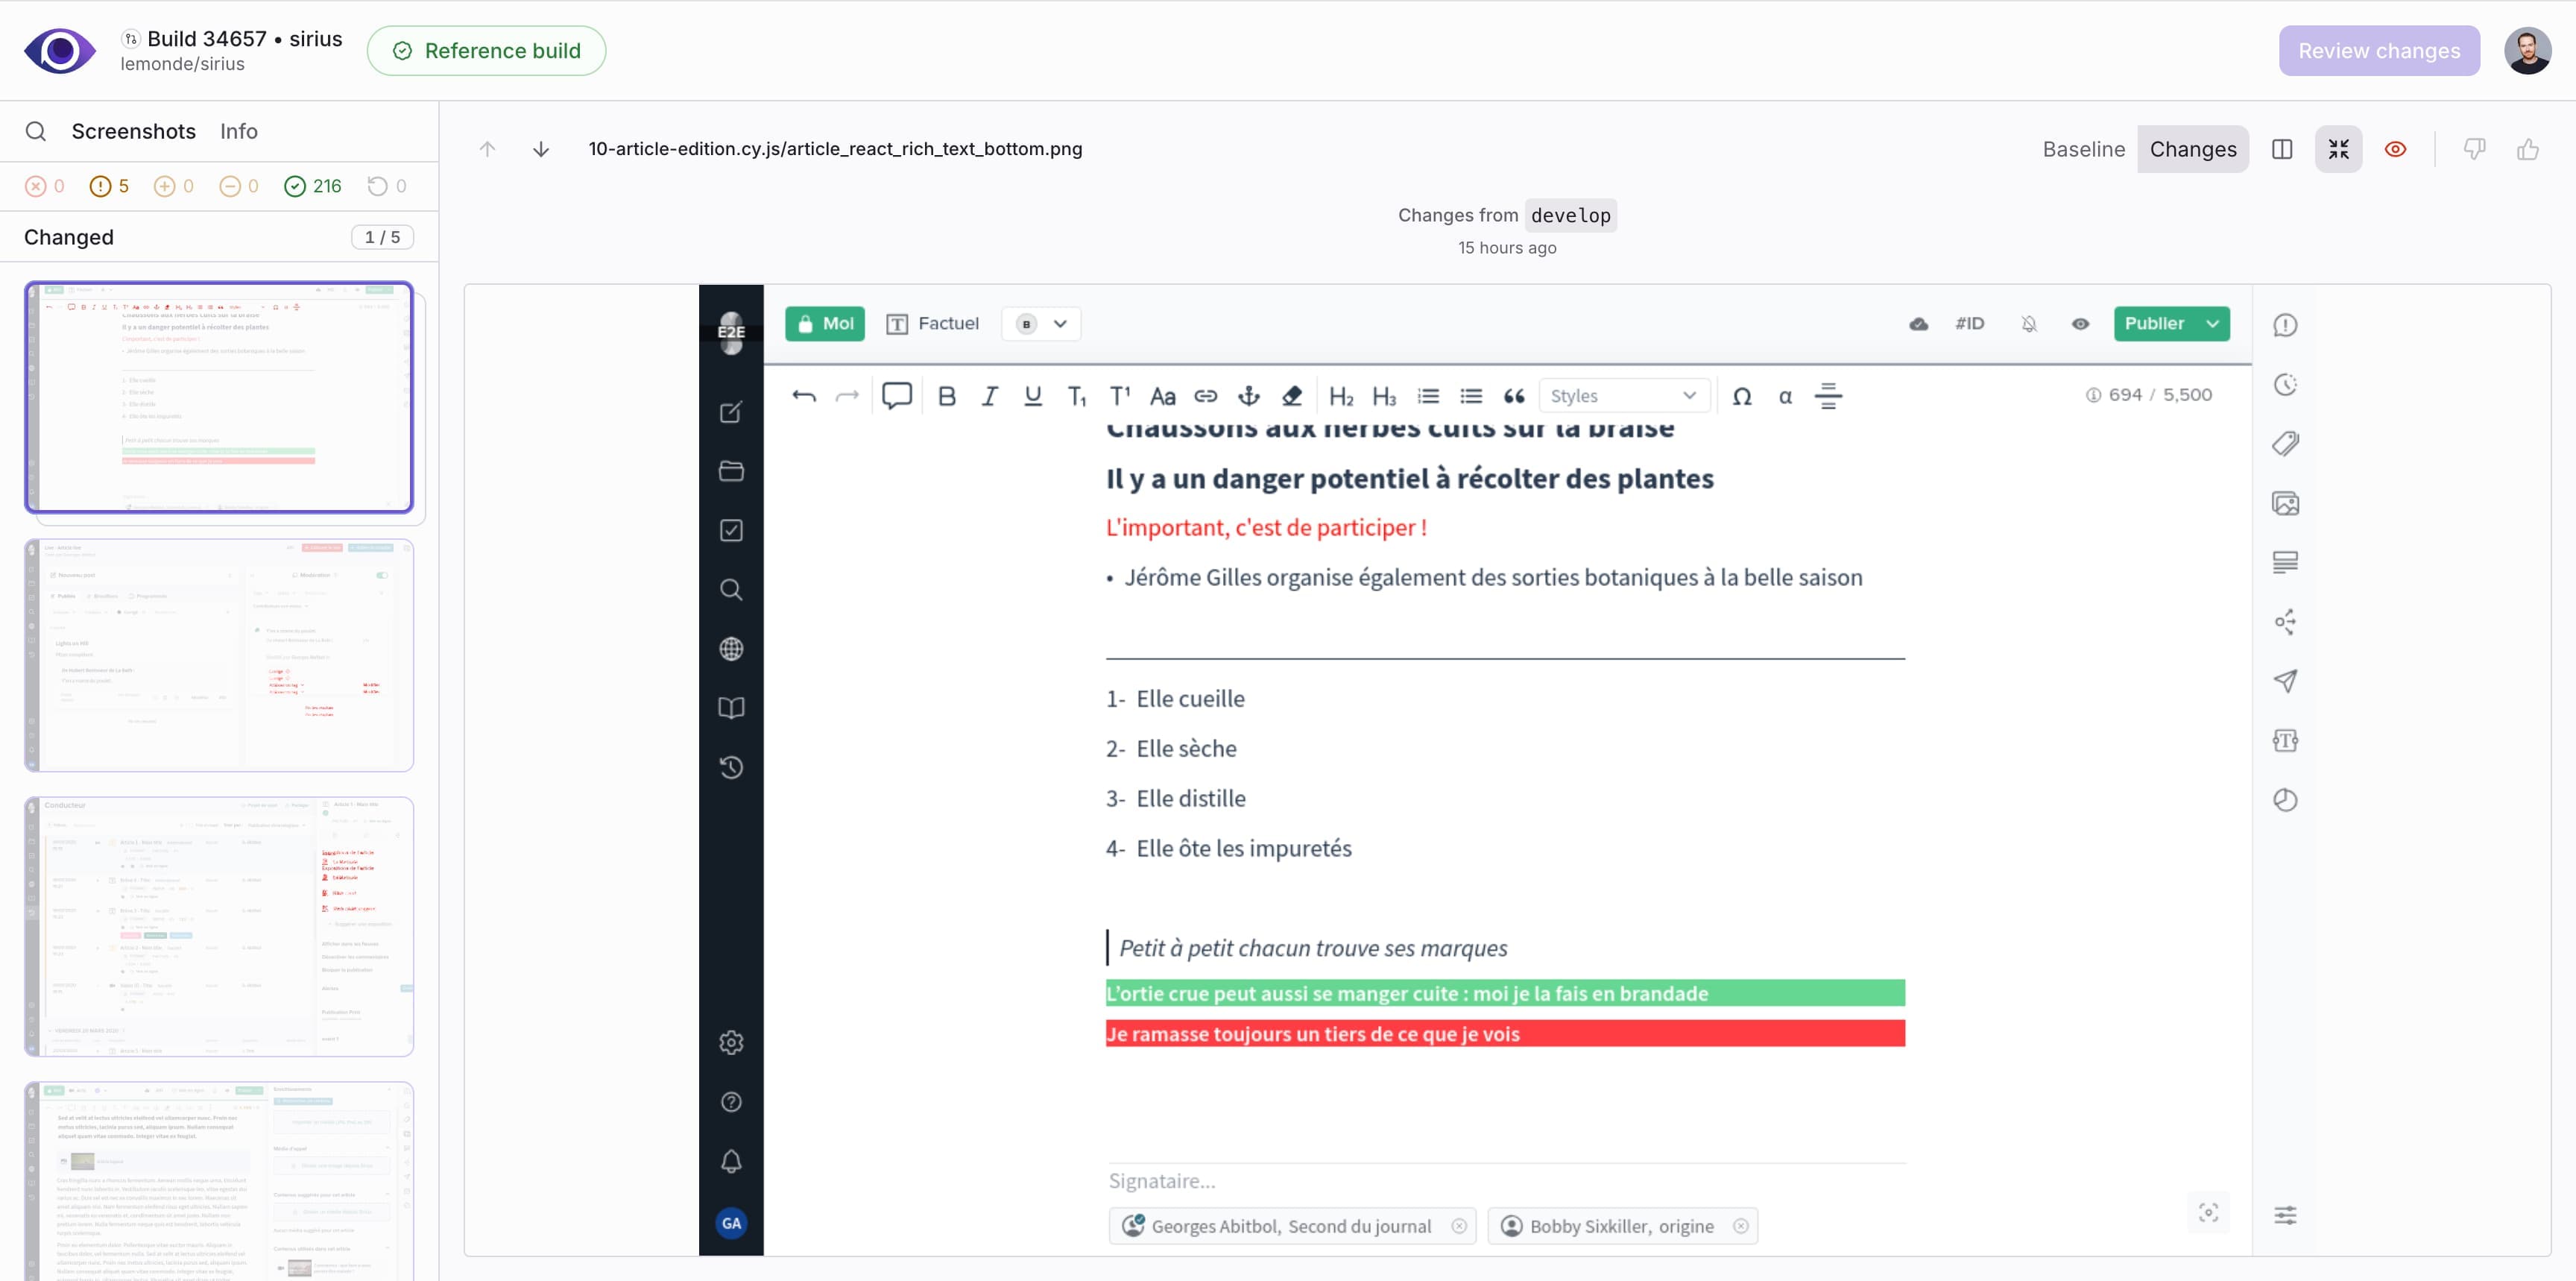Click the Factuel article type button
Image resolution: width=2576 pixels, height=1281 pixels.
click(x=933, y=324)
